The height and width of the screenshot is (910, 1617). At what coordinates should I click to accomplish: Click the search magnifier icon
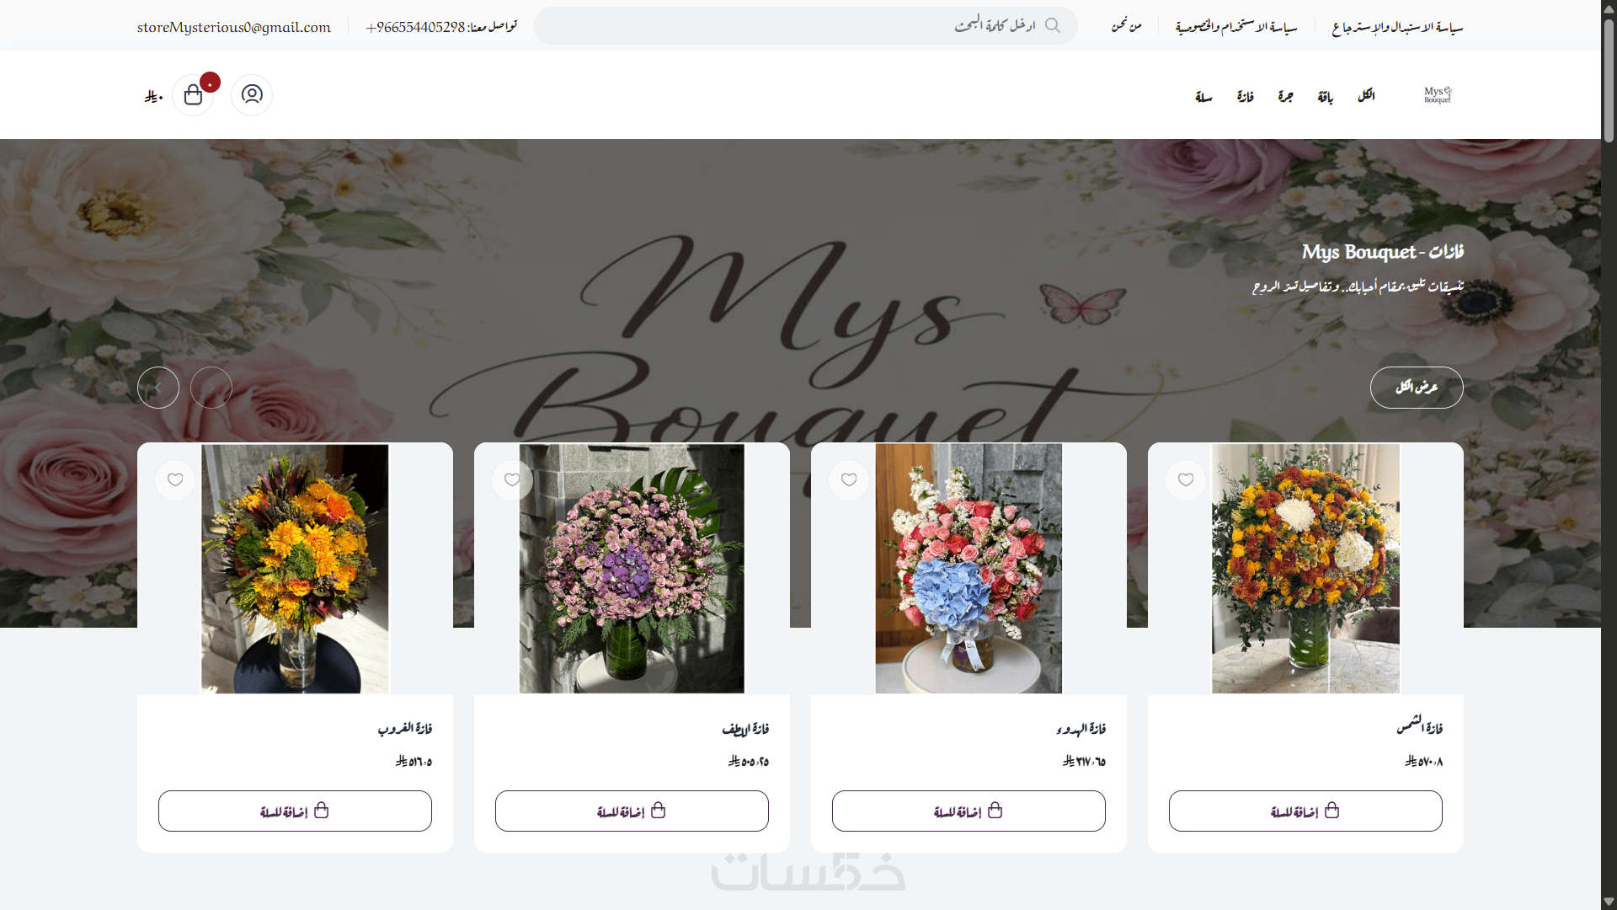[1053, 25]
